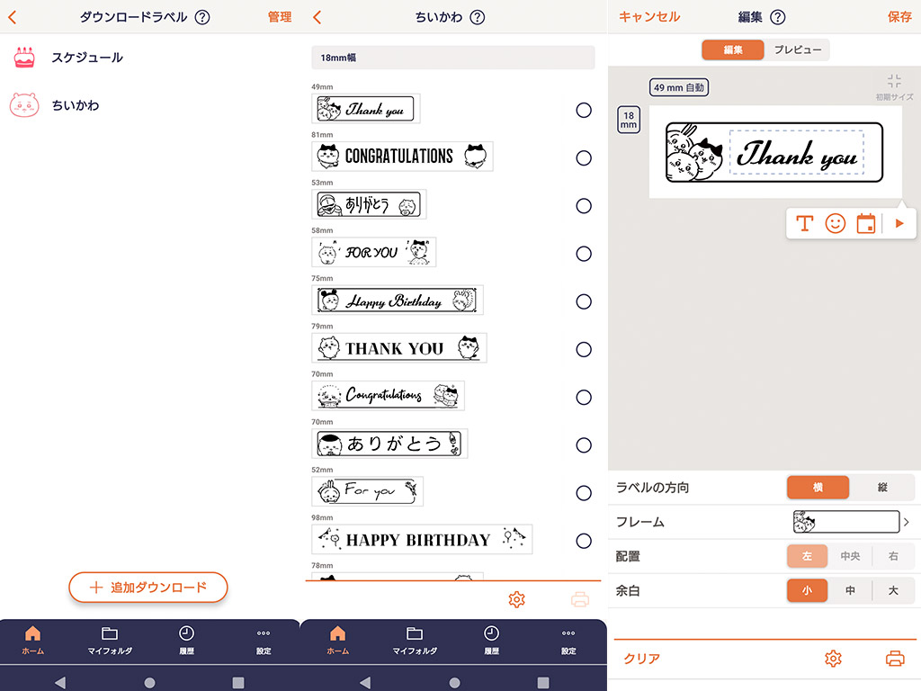The image size is (921, 691).
Task: Go back from ちいかわ list screen
Action: [x=317, y=17]
